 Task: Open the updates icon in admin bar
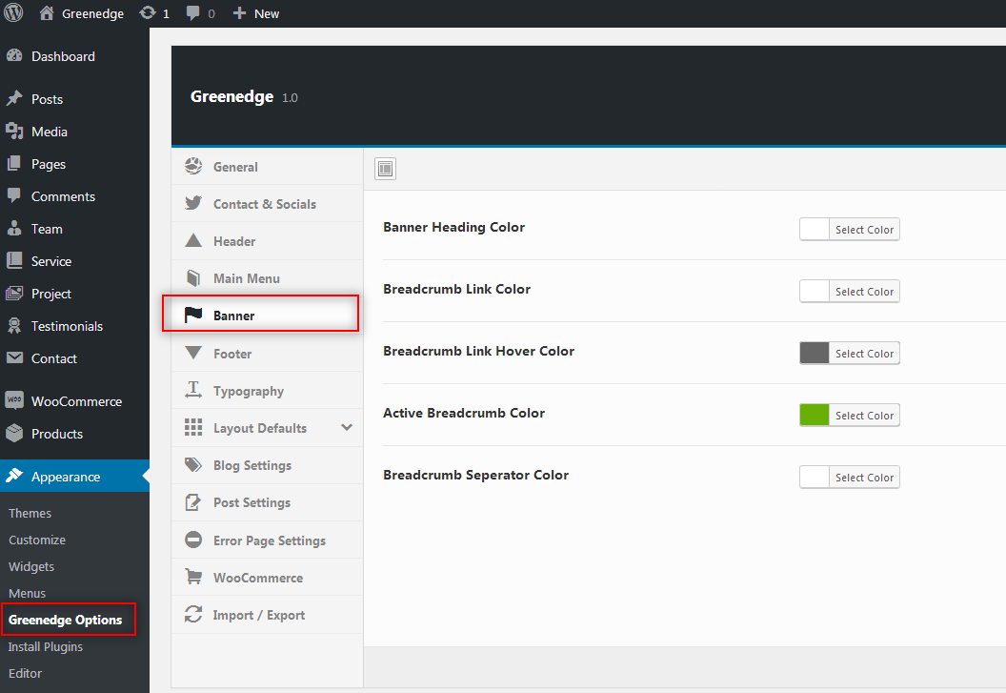click(148, 12)
